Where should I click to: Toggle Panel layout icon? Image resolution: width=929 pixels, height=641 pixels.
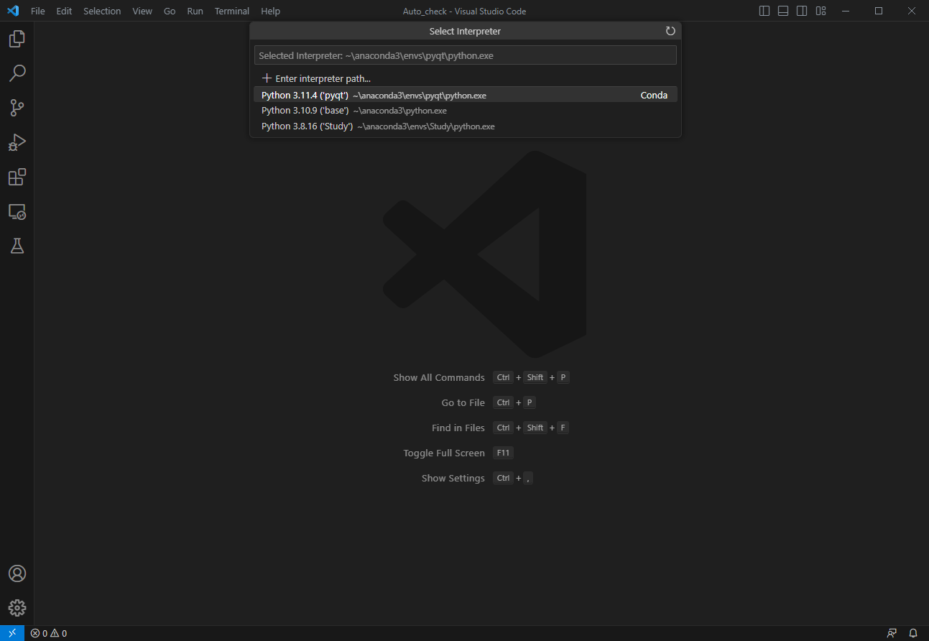click(x=783, y=11)
